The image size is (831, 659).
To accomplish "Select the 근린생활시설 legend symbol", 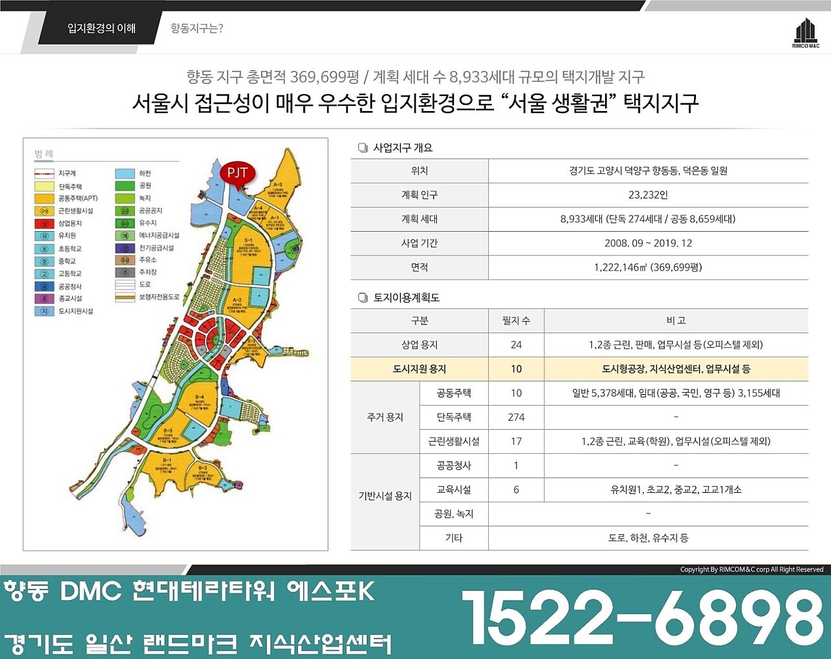I will [44, 211].
